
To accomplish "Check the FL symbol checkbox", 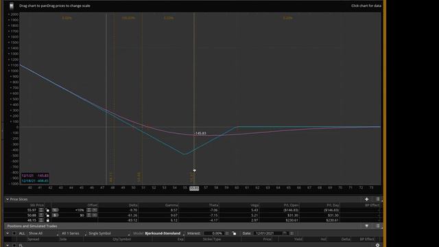I will [x=14, y=246].
